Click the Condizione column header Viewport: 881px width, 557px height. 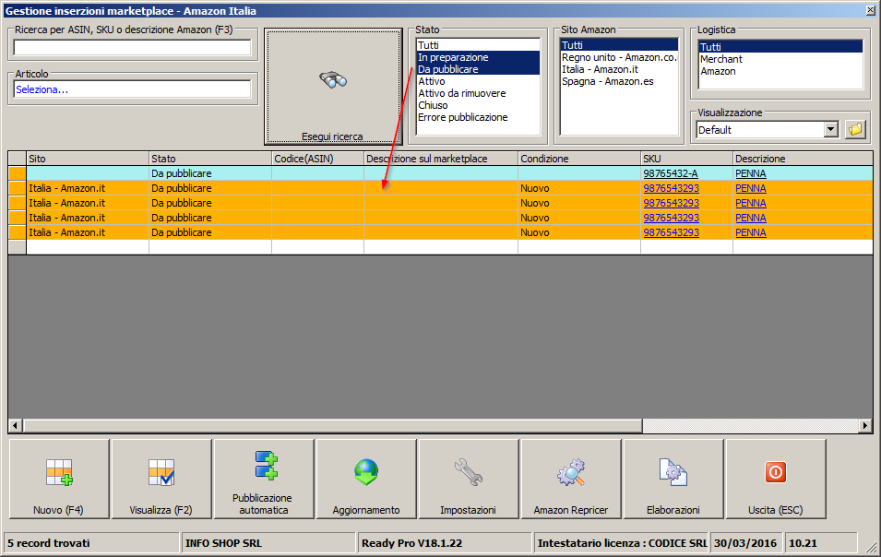coord(577,159)
